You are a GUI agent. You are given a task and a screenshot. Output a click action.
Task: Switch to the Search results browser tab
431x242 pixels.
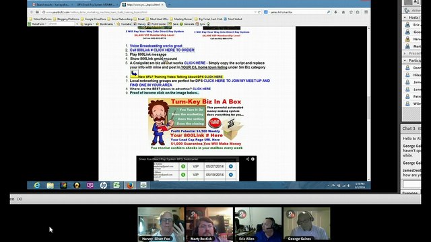click(x=53, y=5)
